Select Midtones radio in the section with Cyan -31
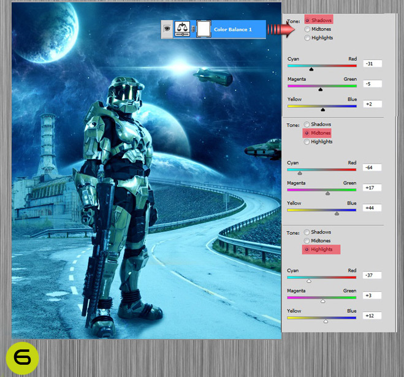Viewport: 404px width, 377px height. point(307,29)
